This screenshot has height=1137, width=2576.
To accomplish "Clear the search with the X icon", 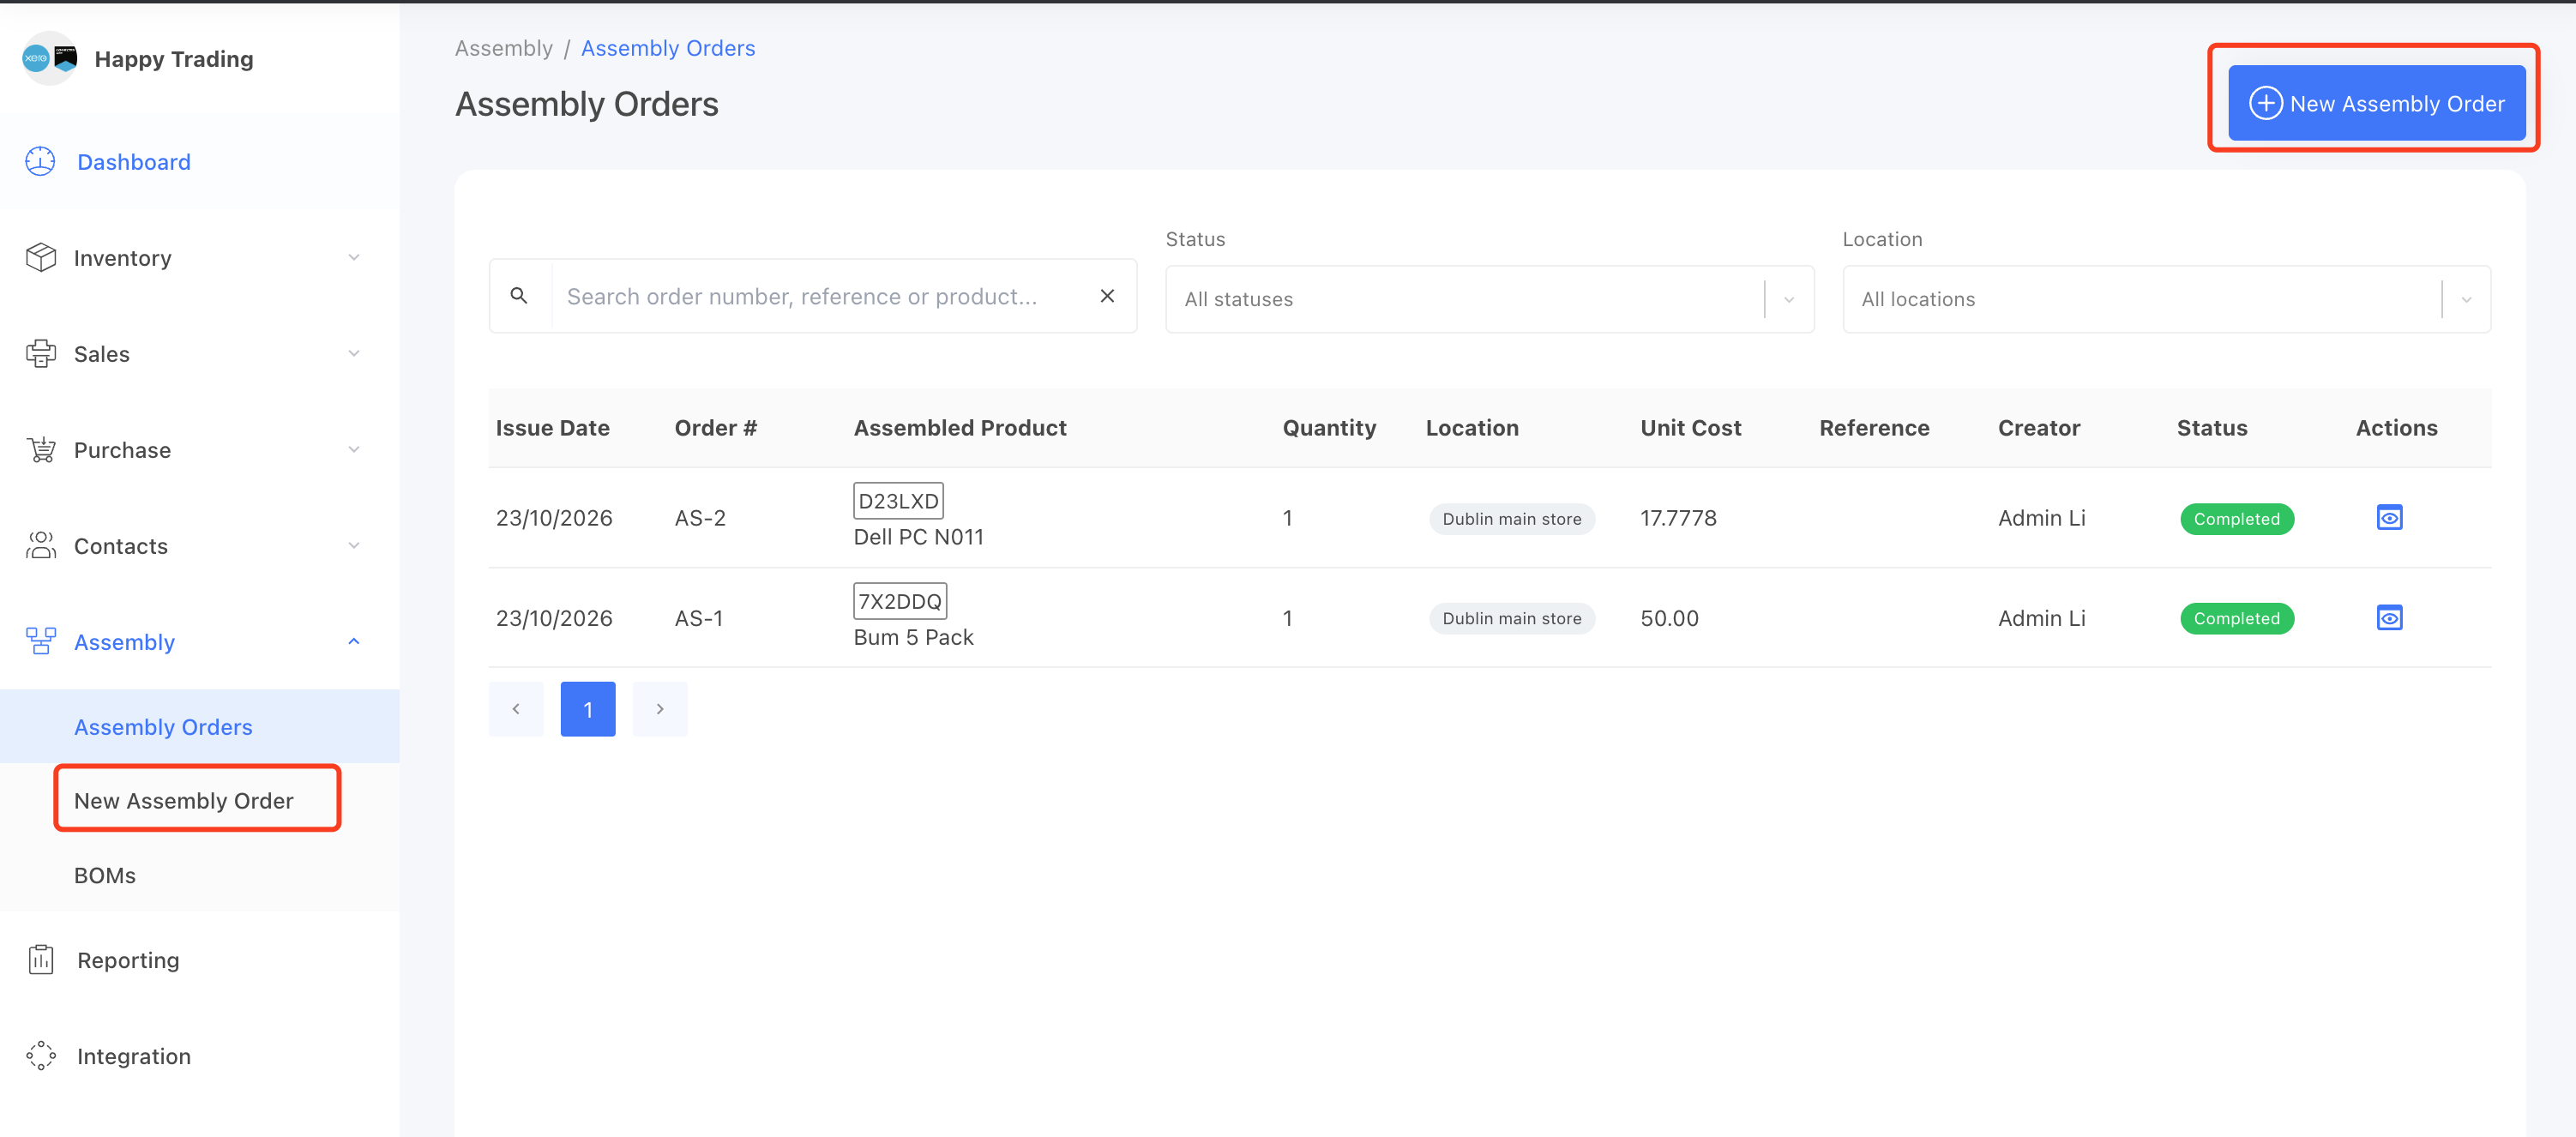I will point(1107,296).
